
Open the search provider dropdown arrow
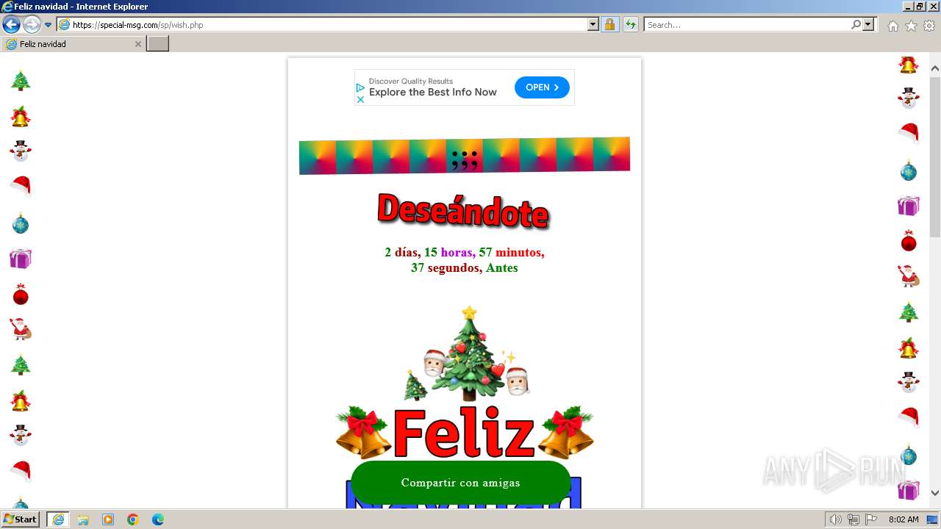click(868, 24)
